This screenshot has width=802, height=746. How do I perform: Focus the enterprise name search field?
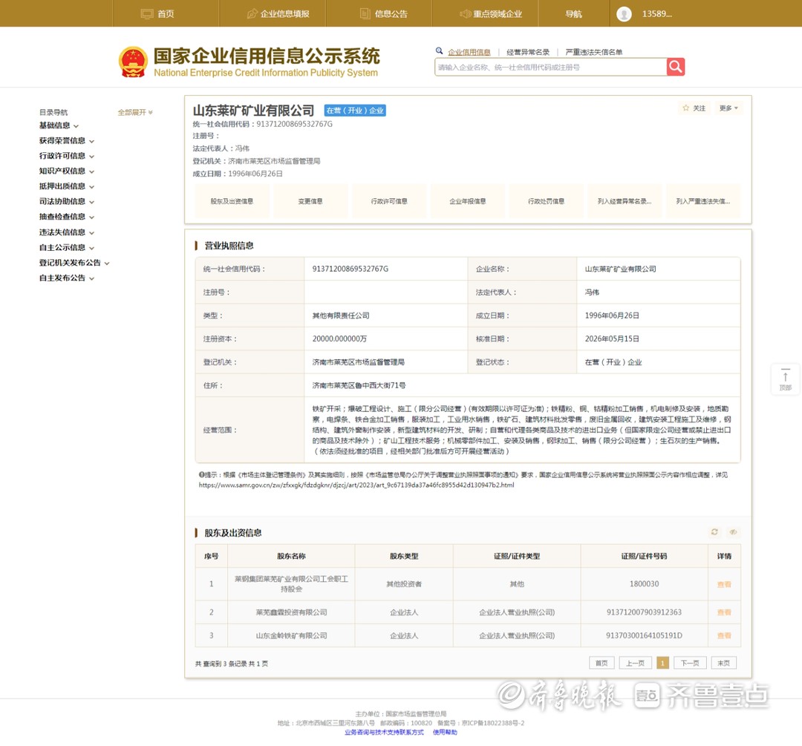coord(550,67)
